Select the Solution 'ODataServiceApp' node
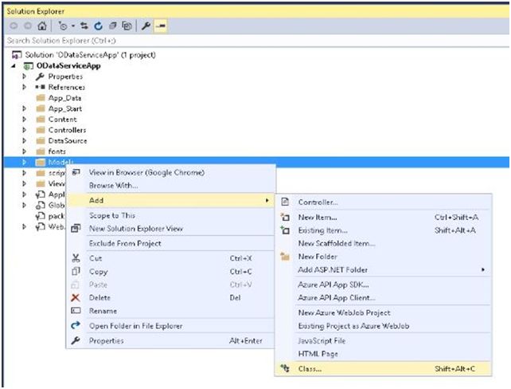 tap(90, 55)
